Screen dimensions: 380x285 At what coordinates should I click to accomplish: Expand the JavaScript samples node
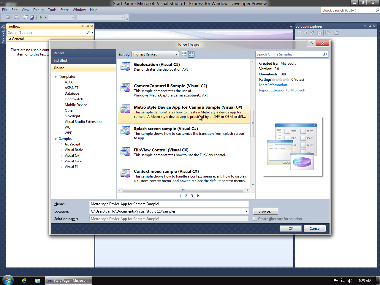point(62,144)
